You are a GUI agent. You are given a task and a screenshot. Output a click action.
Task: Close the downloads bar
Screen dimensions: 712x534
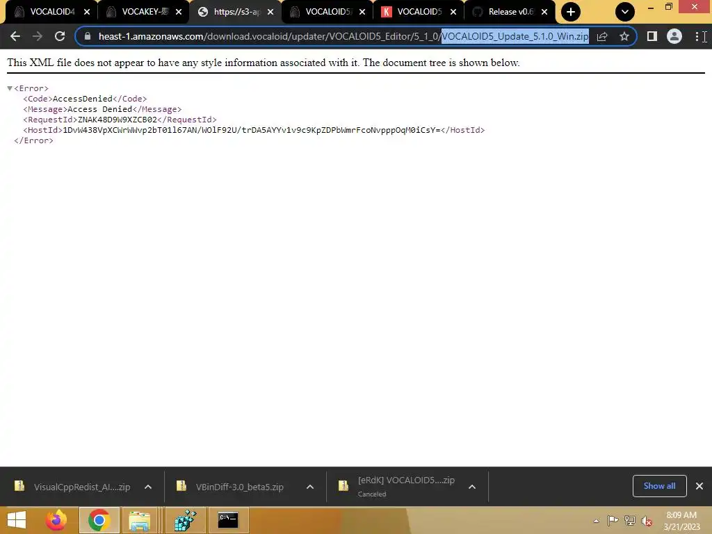pos(699,486)
